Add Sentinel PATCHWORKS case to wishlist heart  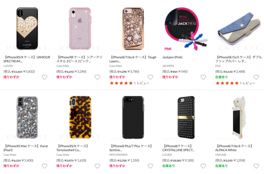click(150, 166)
